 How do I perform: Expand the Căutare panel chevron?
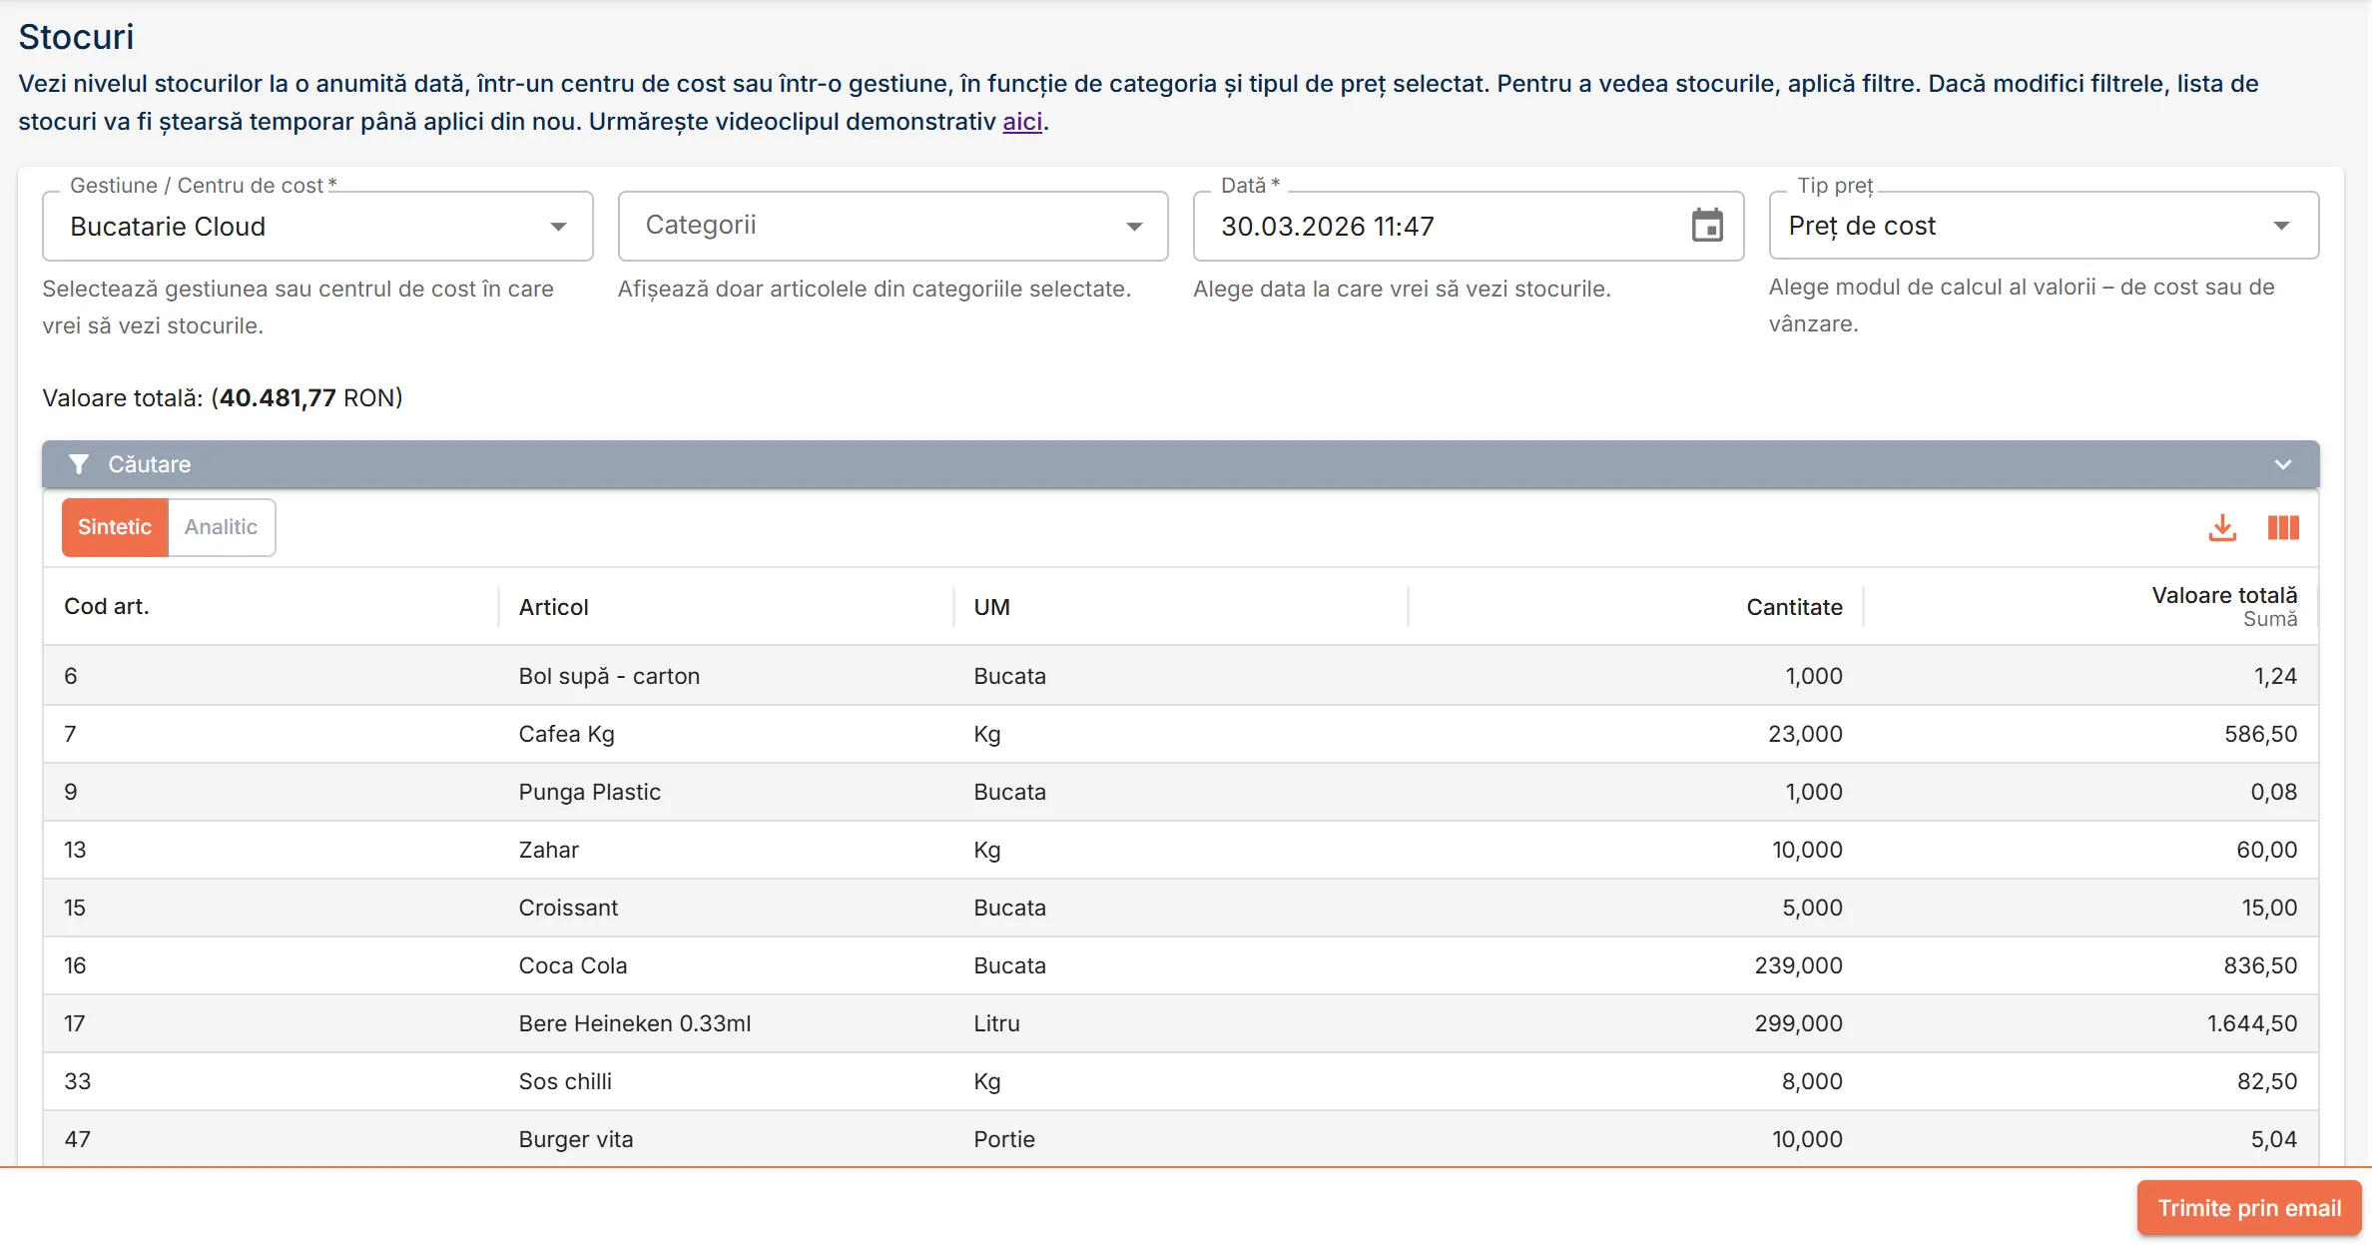coord(2282,464)
